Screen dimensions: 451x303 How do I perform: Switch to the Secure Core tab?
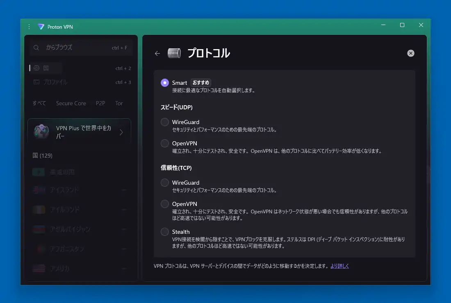point(71,103)
